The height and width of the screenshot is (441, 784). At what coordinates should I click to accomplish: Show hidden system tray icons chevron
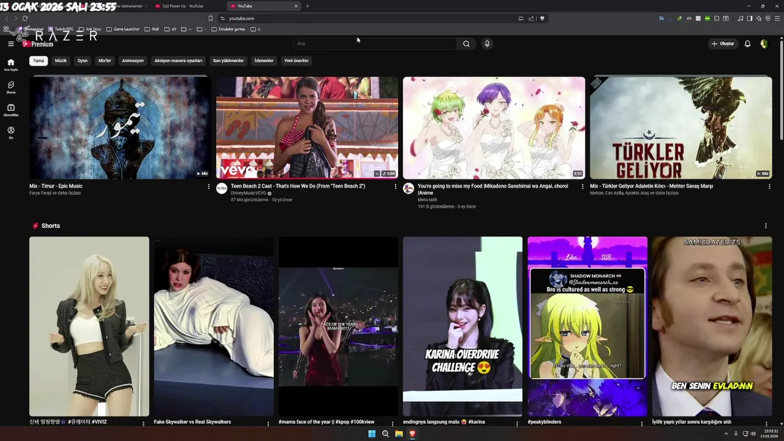point(727,434)
